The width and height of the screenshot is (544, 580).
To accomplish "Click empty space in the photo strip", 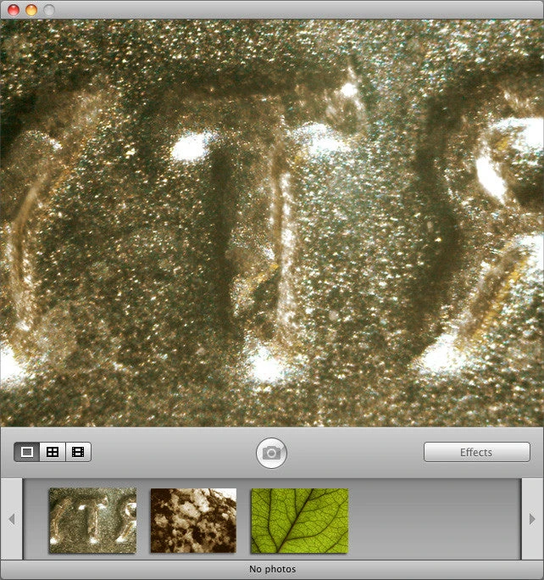I will [432, 520].
